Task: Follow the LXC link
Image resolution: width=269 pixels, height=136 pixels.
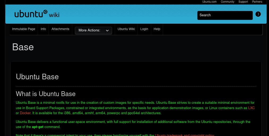Action: tap(251, 108)
